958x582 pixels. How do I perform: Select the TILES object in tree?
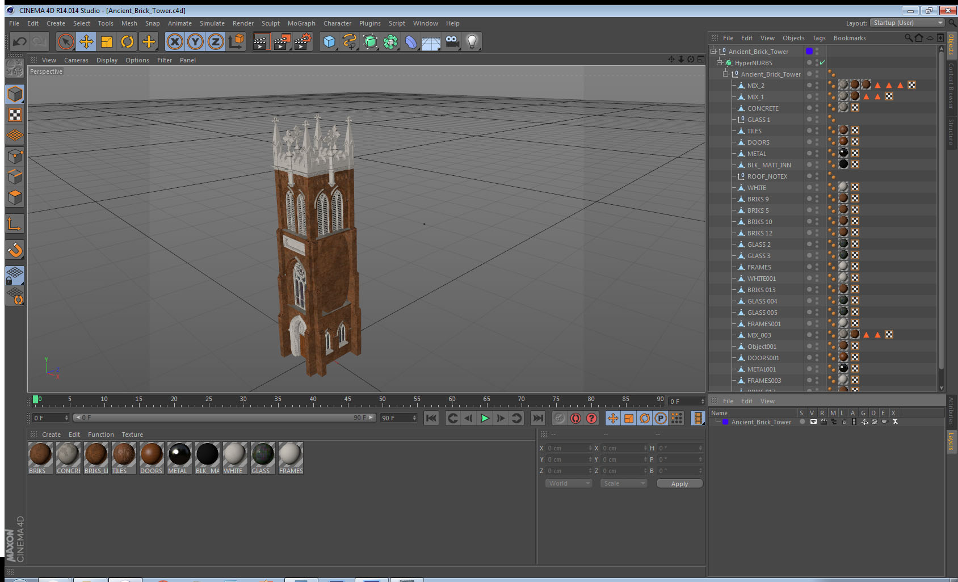[x=754, y=130]
